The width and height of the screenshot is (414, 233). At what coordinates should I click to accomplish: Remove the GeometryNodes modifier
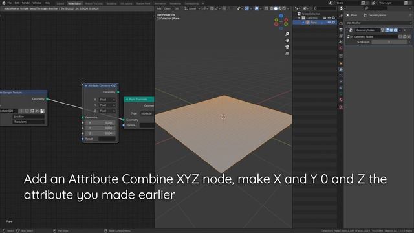pos(404,30)
